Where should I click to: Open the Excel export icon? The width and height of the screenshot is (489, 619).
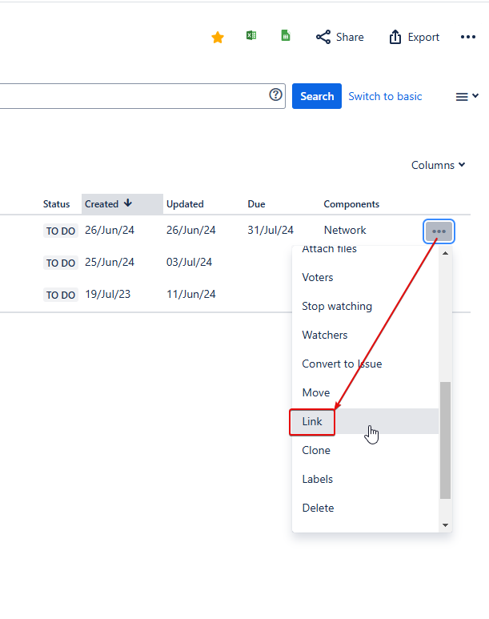coord(251,35)
